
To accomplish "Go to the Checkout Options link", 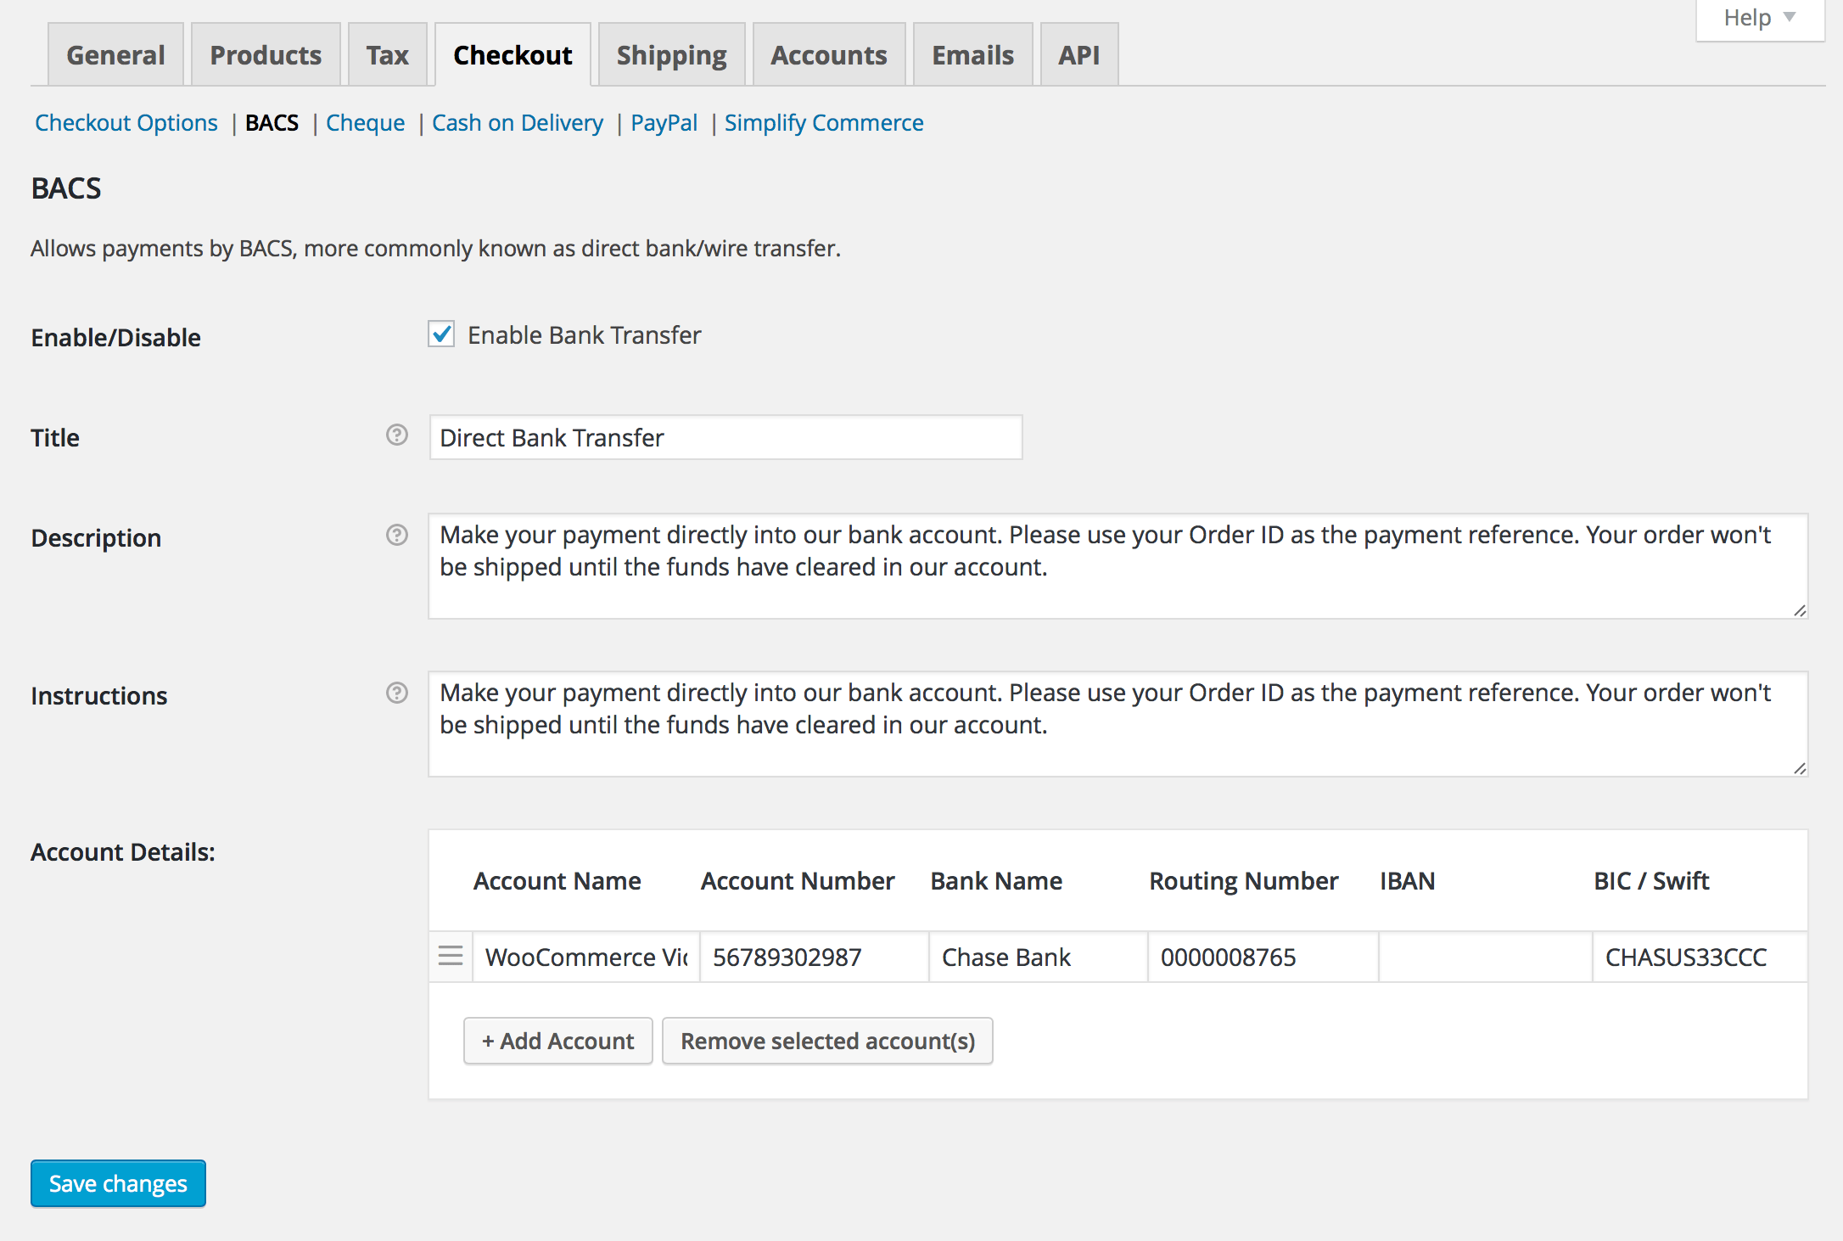I will click(126, 123).
